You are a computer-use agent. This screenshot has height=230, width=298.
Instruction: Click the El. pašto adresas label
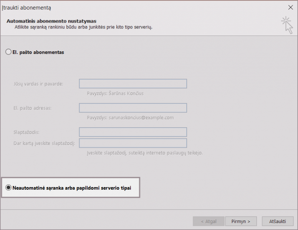[x=32, y=108]
